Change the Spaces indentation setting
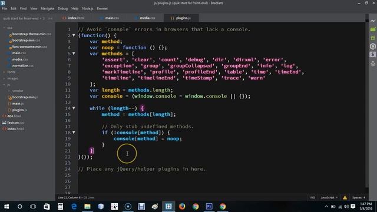Image resolution: width=377 pixels, height=212 pixels. (x=359, y=198)
